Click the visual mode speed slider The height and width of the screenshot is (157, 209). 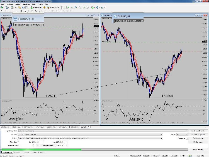tap(27, 146)
